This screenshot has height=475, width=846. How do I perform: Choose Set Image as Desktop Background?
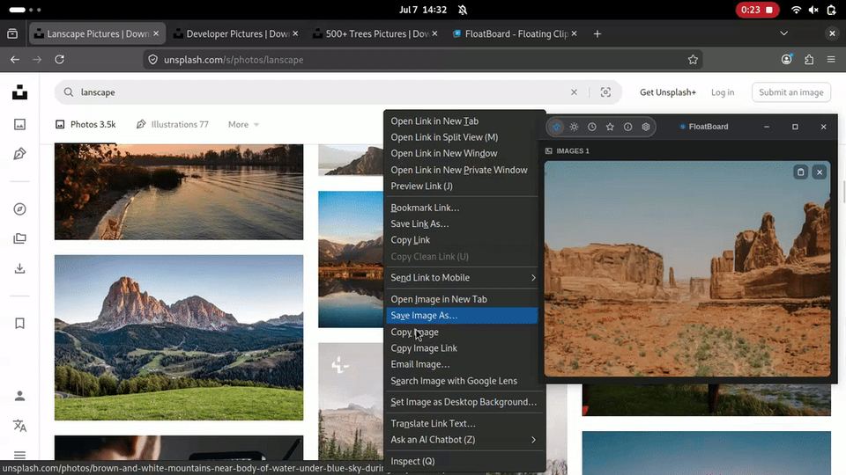[x=462, y=402]
